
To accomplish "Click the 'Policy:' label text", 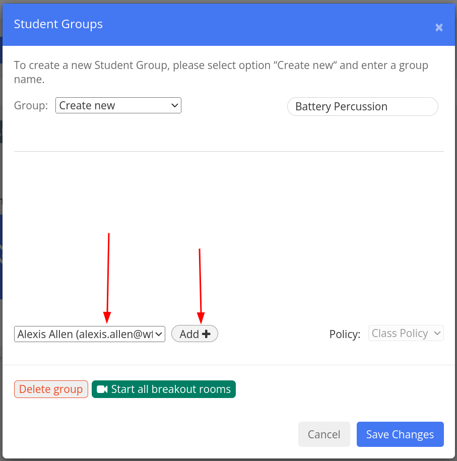I will [345, 334].
